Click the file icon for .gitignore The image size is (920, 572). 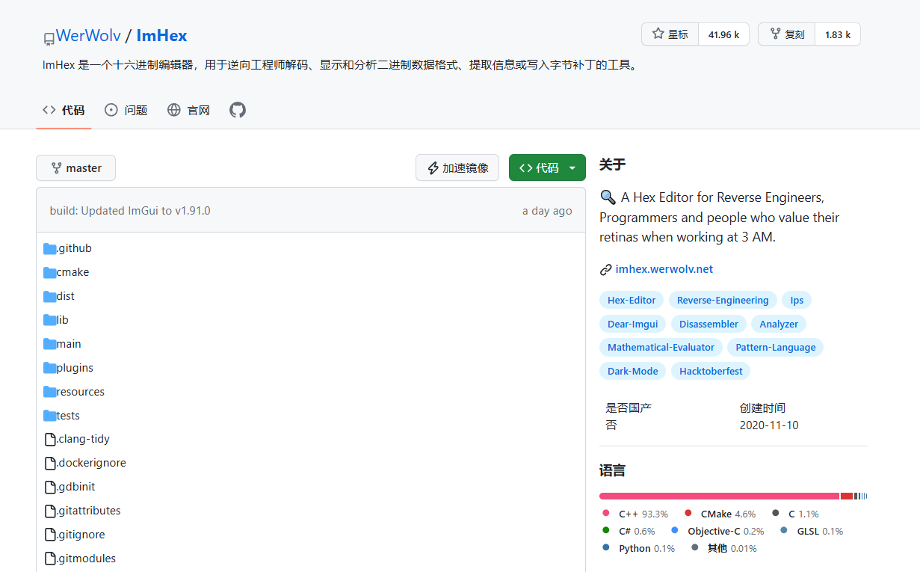(x=50, y=535)
